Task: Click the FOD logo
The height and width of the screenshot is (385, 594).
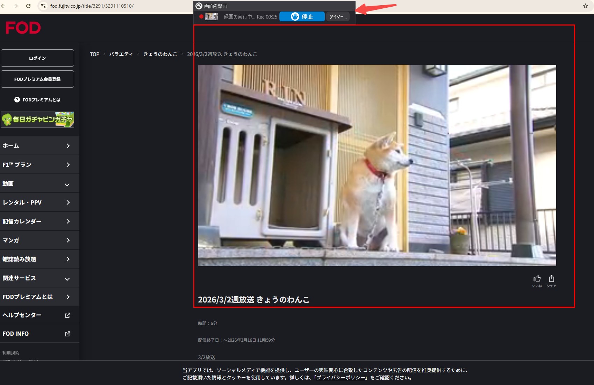Action: [23, 28]
